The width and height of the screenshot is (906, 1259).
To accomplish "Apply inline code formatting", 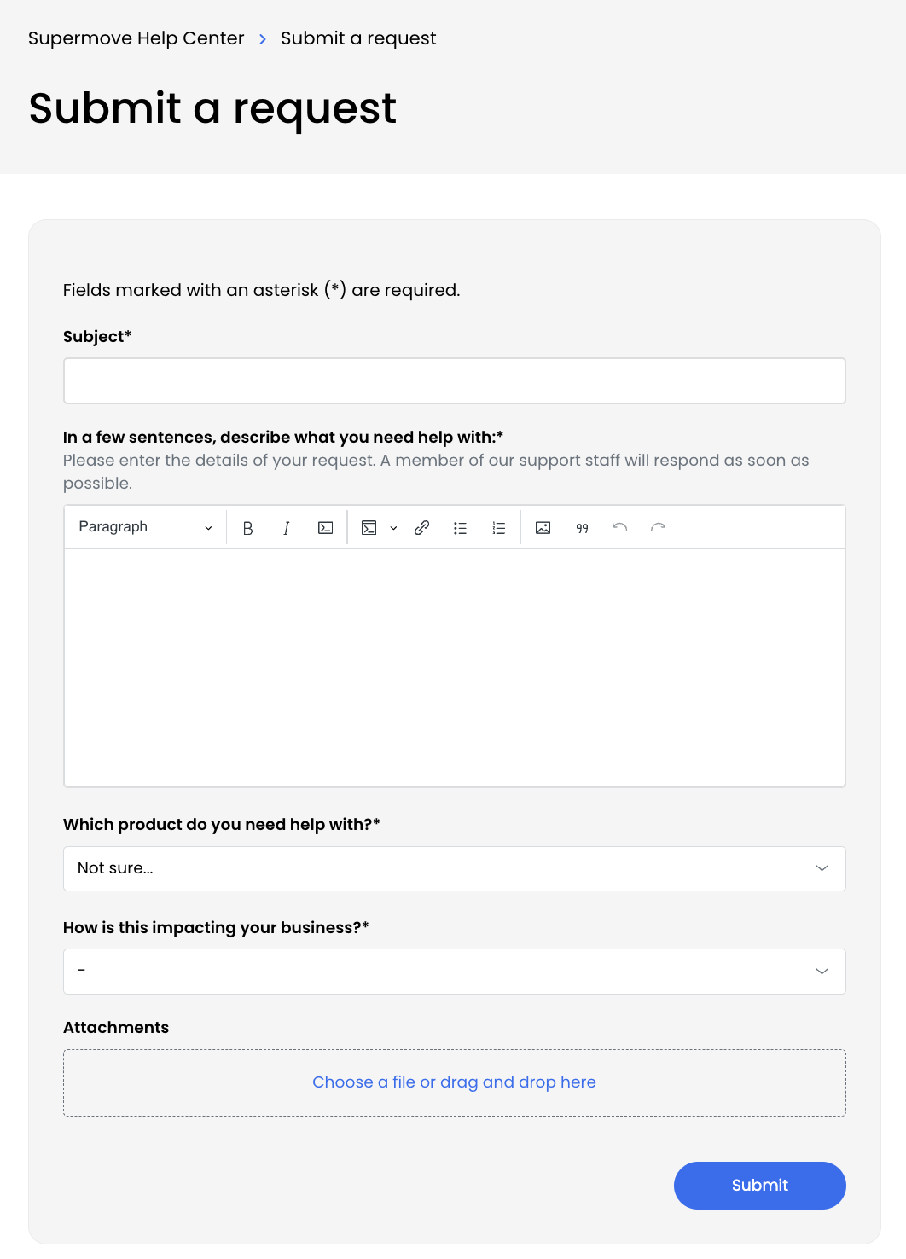I will (x=325, y=528).
